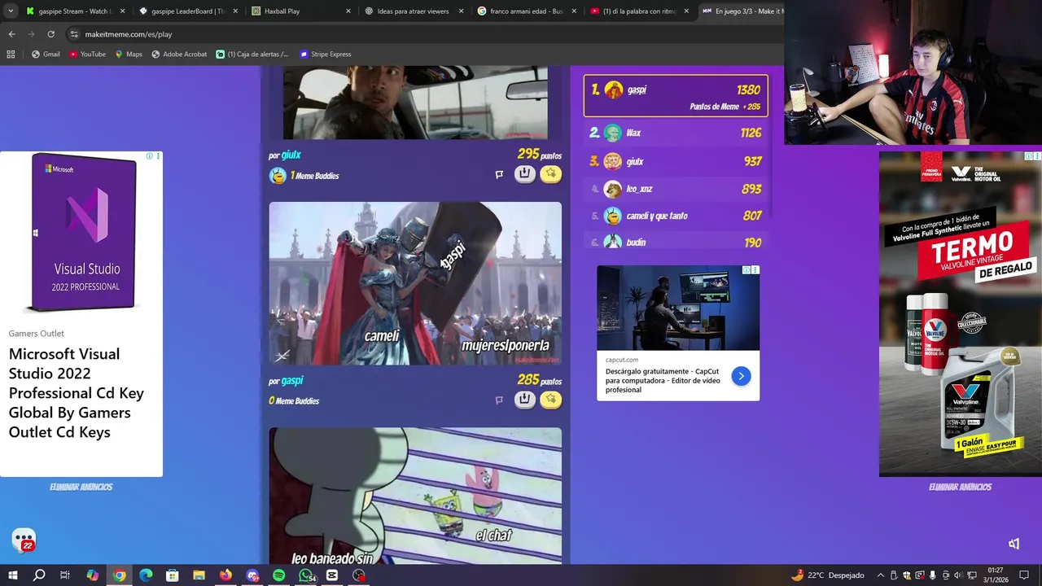Image resolution: width=1042 pixels, height=586 pixels.
Task: Click the makeitmeme.com address bar
Action: click(x=423, y=34)
